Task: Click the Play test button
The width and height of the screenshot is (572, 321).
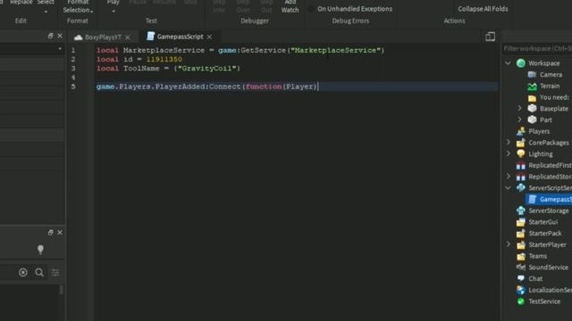Action: coord(114,3)
